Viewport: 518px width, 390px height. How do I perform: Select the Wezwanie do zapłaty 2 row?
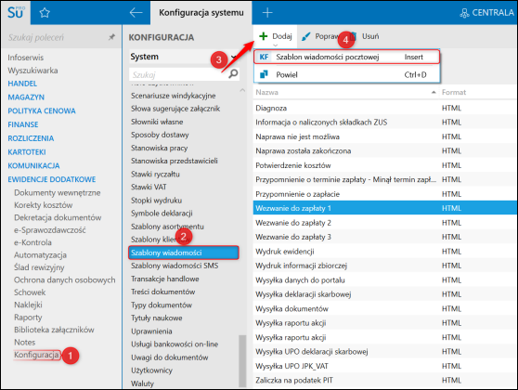pyautogui.click(x=385, y=223)
